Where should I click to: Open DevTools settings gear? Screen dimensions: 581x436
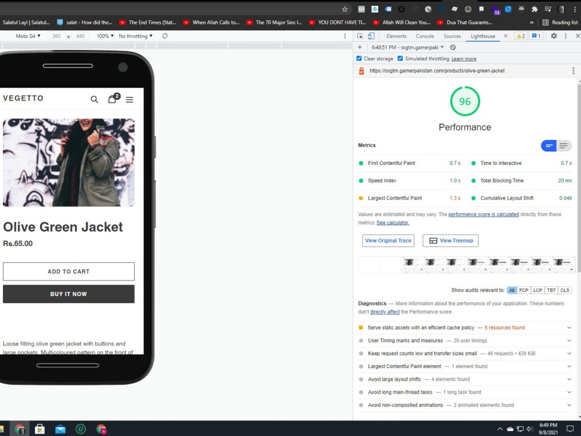click(554, 36)
